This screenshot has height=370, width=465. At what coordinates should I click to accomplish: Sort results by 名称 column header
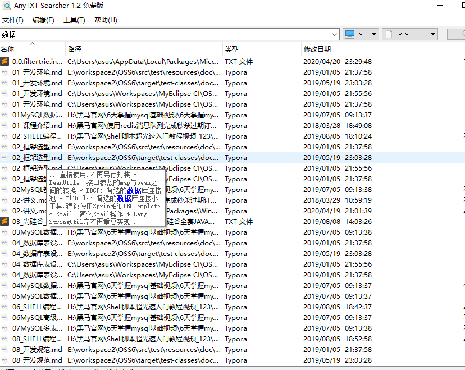[x=33, y=49]
